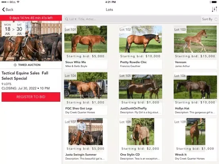Click the Jamie Arthur seller name

click(x=182, y=66)
